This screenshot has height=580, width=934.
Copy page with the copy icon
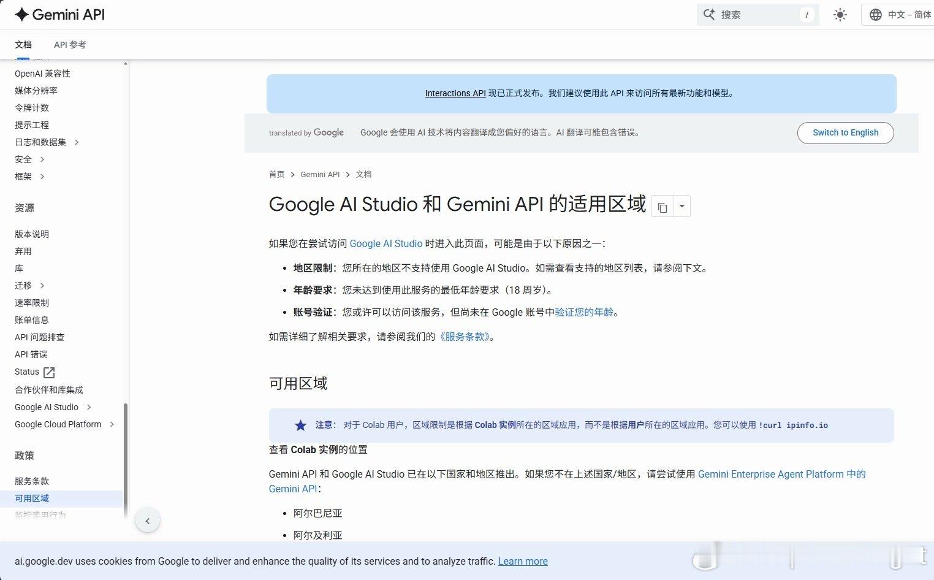(663, 207)
